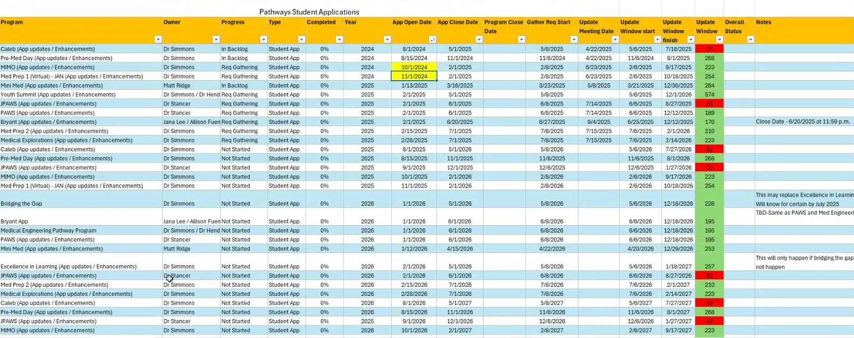Open the Progress column filter dropdown
This screenshot has height=338, width=854.
click(263, 40)
